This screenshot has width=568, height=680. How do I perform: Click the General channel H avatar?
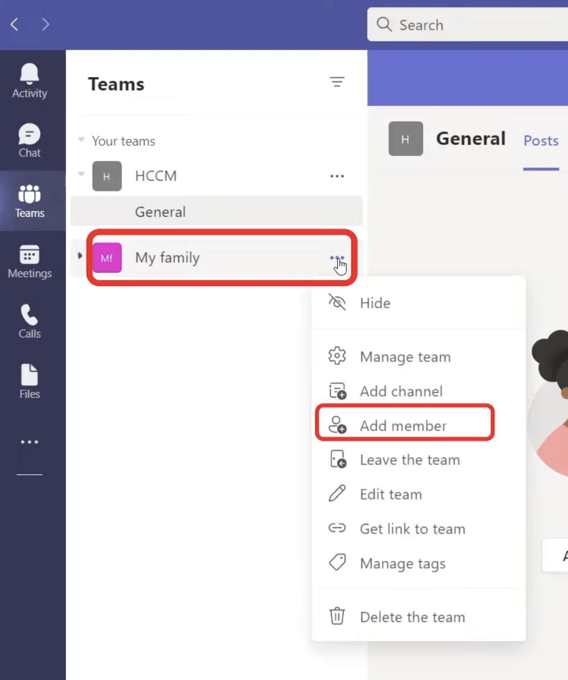[406, 139]
